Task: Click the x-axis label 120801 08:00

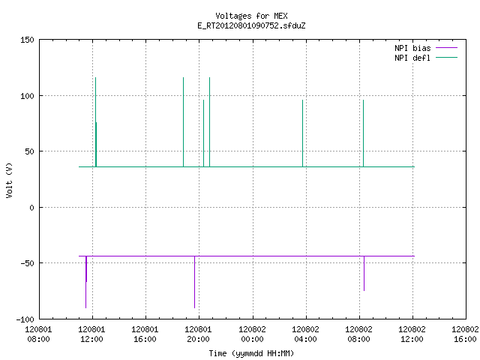Action: point(38,334)
